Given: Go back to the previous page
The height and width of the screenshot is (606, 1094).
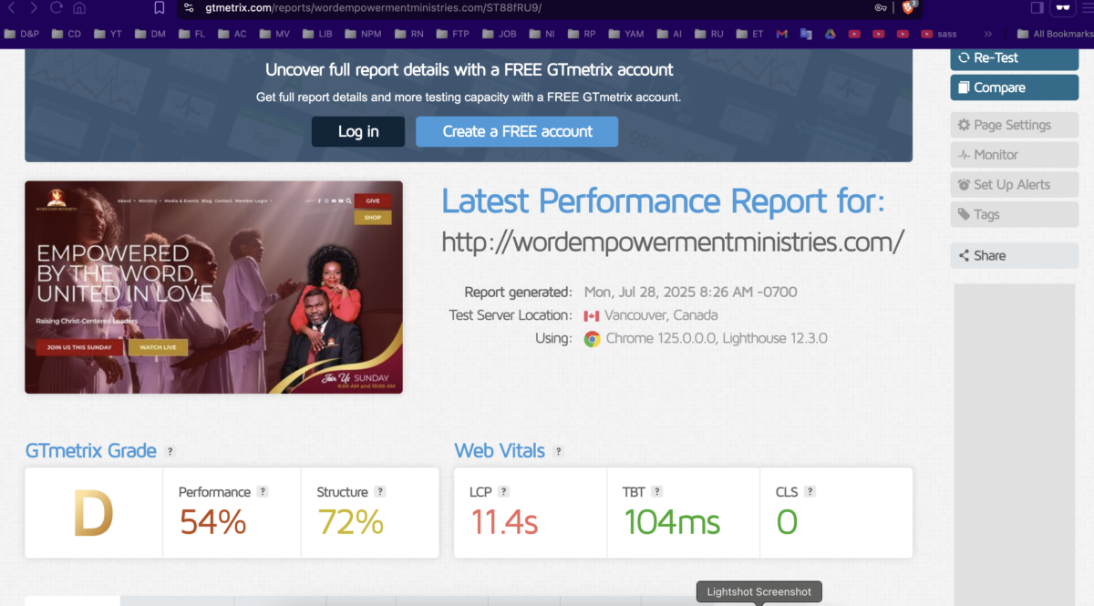Looking at the screenshot, I should point(12,7).
